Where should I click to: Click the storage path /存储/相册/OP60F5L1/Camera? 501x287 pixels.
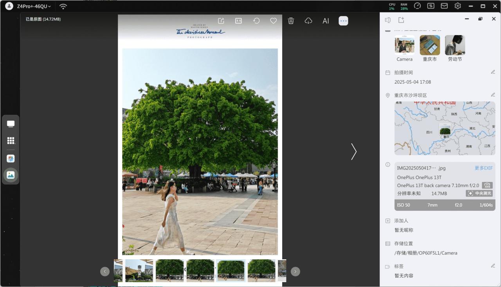(x=426, y=253)
